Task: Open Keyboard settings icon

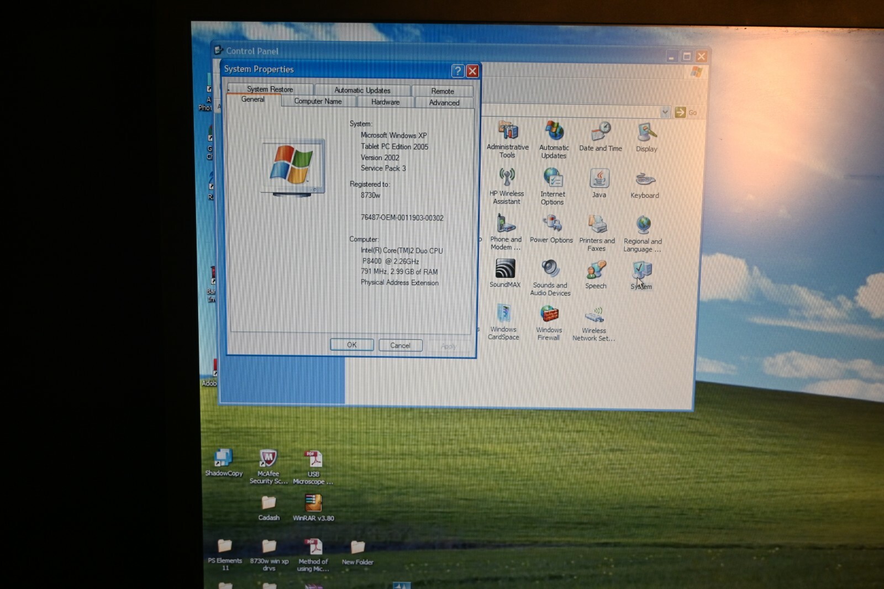Action: point(645,185)
